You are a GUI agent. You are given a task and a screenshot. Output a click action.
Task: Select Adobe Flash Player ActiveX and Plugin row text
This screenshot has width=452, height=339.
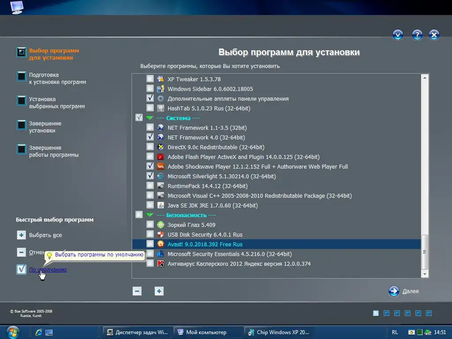[x=244, y=157]
